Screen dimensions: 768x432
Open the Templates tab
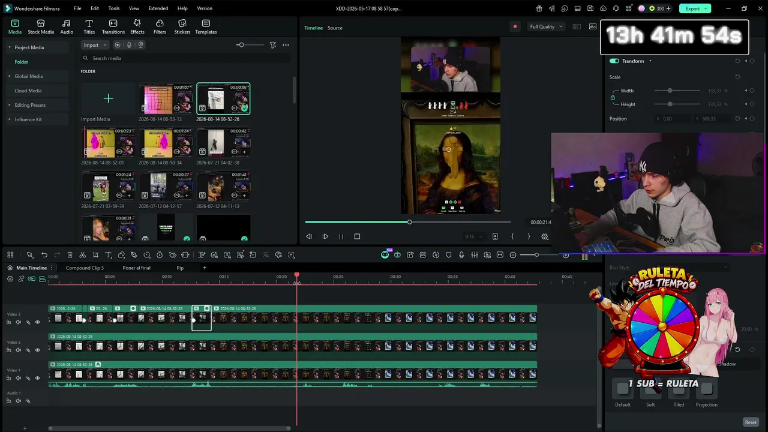(206, 27)
